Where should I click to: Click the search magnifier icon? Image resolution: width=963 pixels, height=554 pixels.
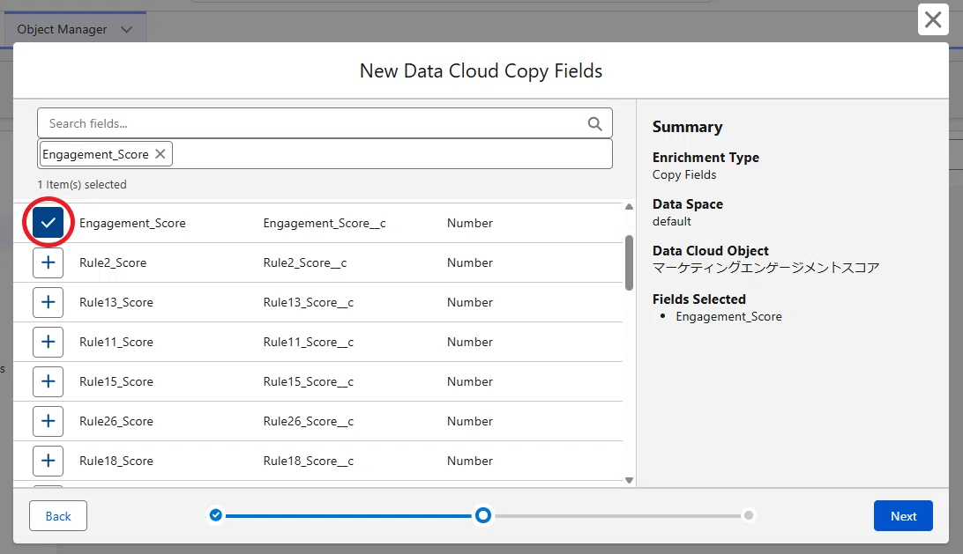594,124
